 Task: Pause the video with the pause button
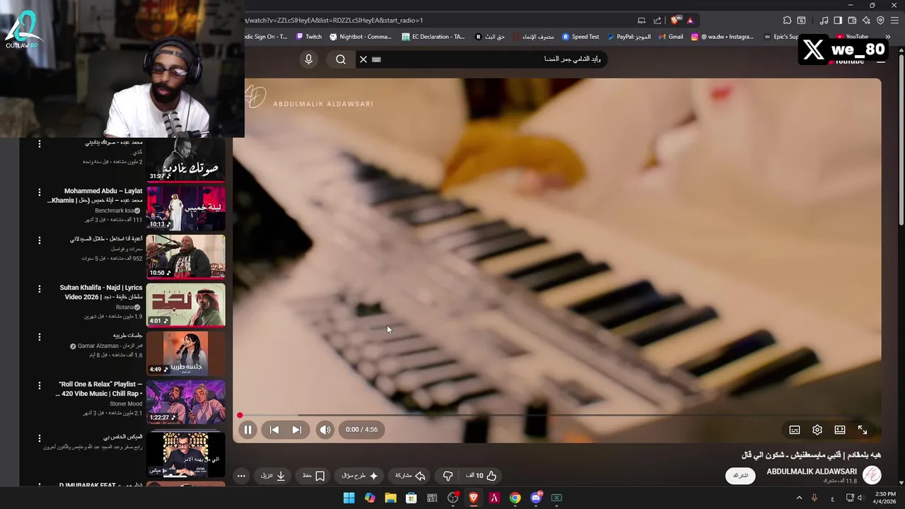tap(247, 429)
